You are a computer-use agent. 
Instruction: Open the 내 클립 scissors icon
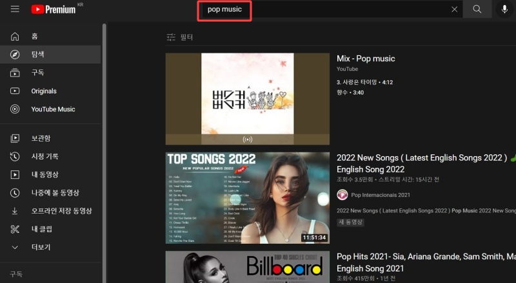[x=15, y=229]
